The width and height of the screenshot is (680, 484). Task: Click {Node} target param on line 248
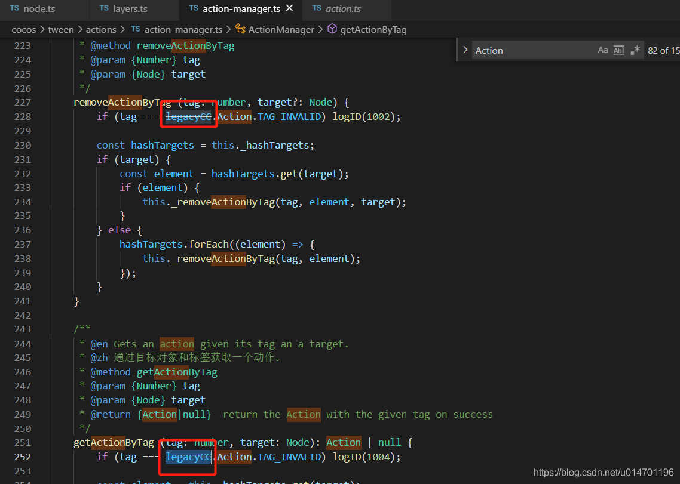coord(169,400)
